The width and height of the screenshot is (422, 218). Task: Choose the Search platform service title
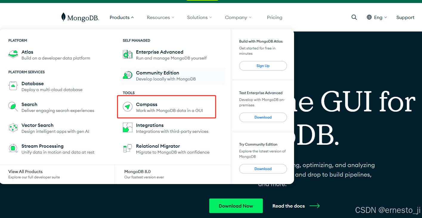29,104
